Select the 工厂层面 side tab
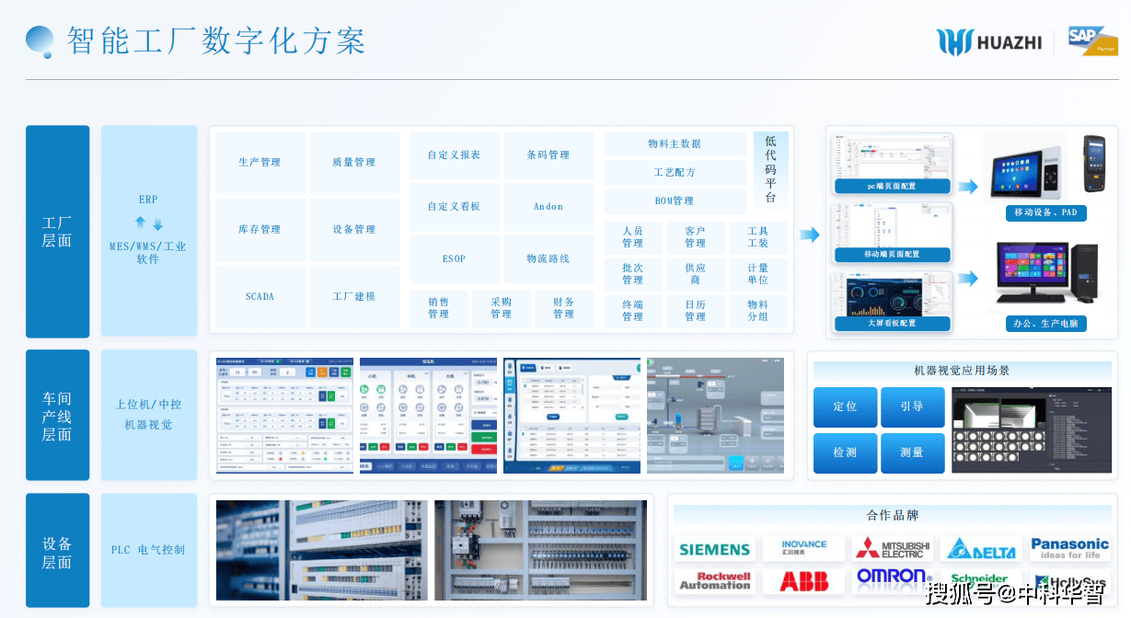The height and width of the screenshot is (618, 1131). (x=57, y=232)
